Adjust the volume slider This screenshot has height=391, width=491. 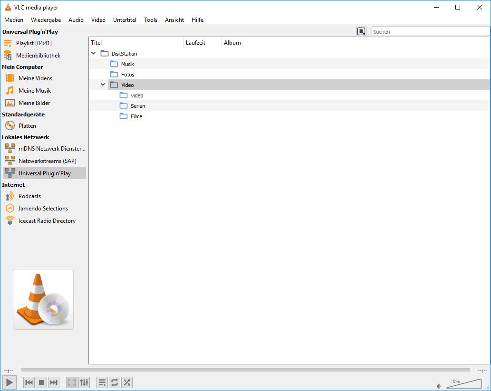(x=464, y=383)
